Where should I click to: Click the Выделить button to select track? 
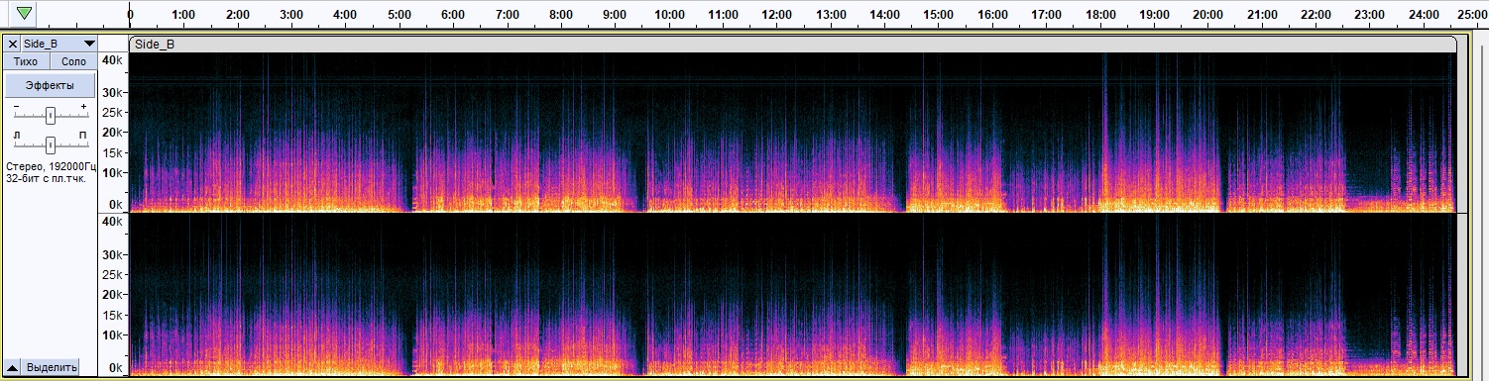point(52,367)
